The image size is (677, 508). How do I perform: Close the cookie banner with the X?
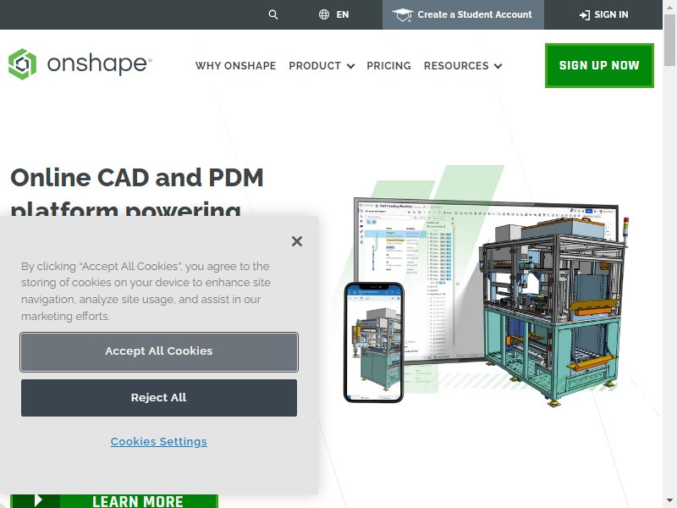coord(297,241)
